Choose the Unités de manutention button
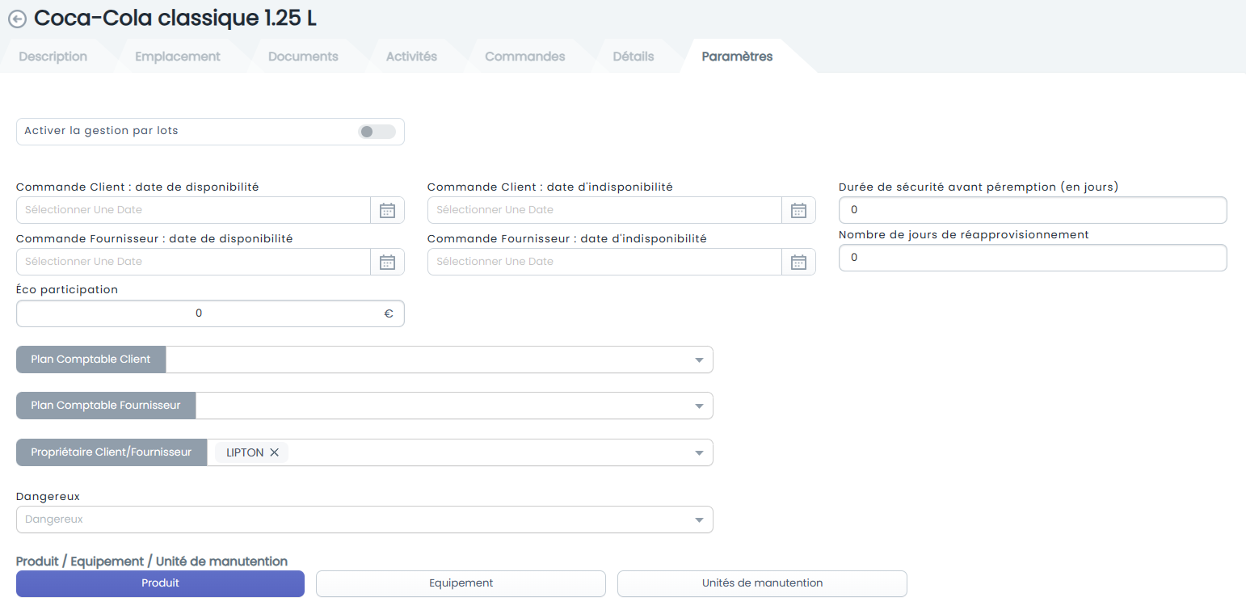 762,583
